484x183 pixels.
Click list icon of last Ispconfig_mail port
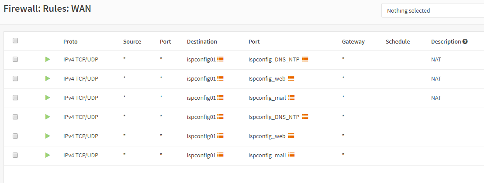(291, 155)
